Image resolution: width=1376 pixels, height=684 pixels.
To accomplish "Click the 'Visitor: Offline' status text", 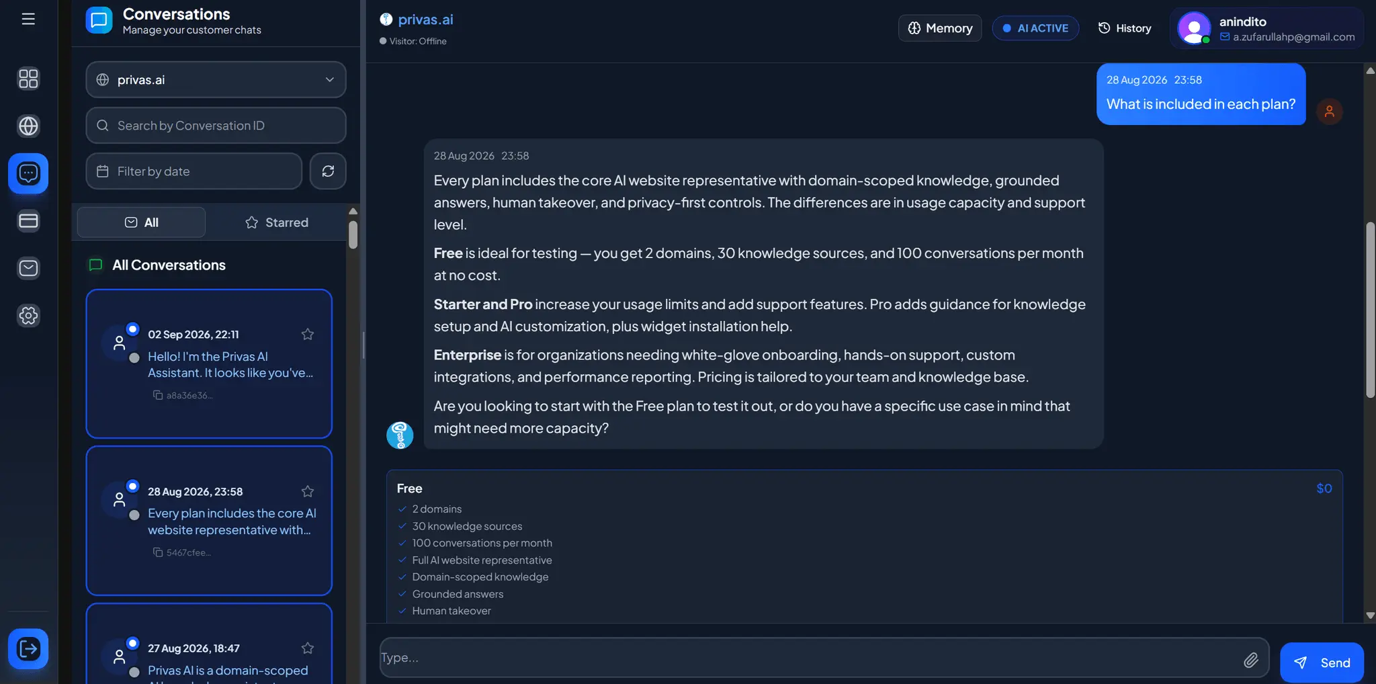I will coord(418,41).
